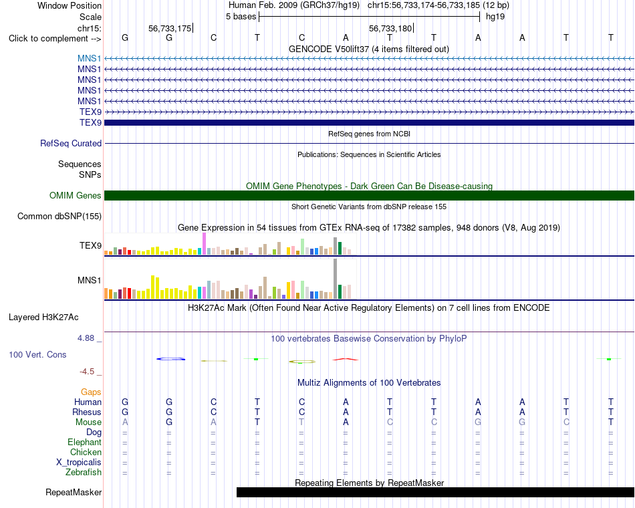Click the Multiz Alignments of 100 Vertebrates title
This screenshot has height=508, width=635.
[x=369, y=383]
